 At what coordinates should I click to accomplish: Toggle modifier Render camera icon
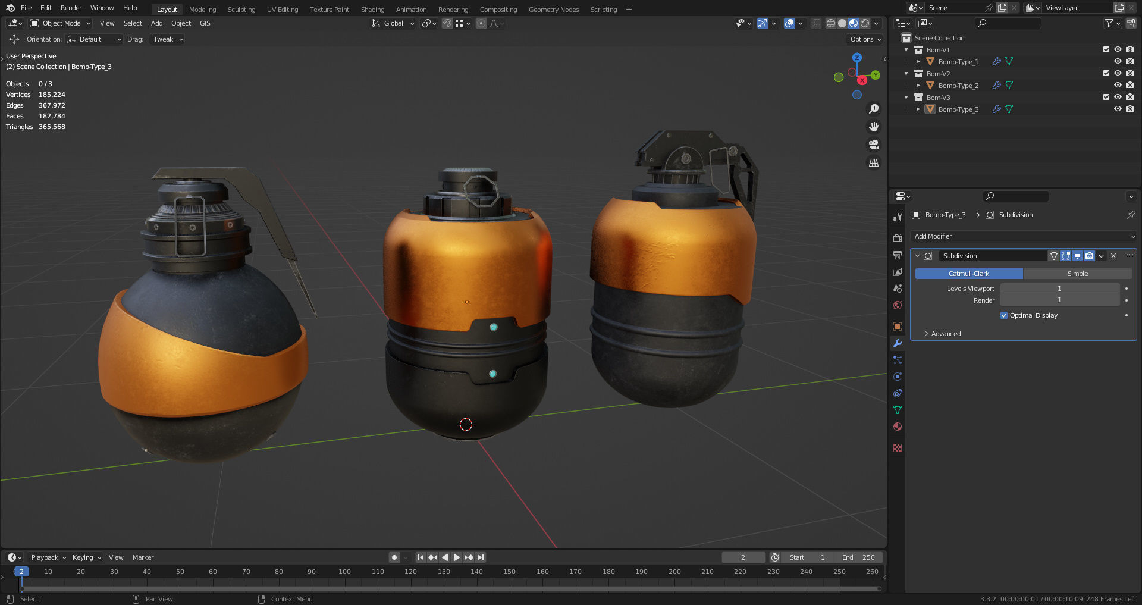[1089, 256]
